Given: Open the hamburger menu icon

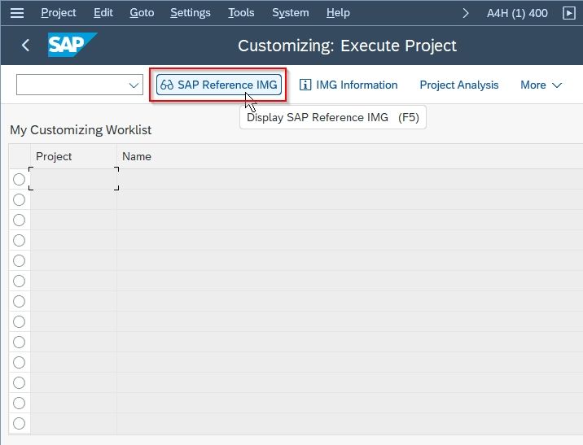Looking at the screenshot, I should click(17, 13).
